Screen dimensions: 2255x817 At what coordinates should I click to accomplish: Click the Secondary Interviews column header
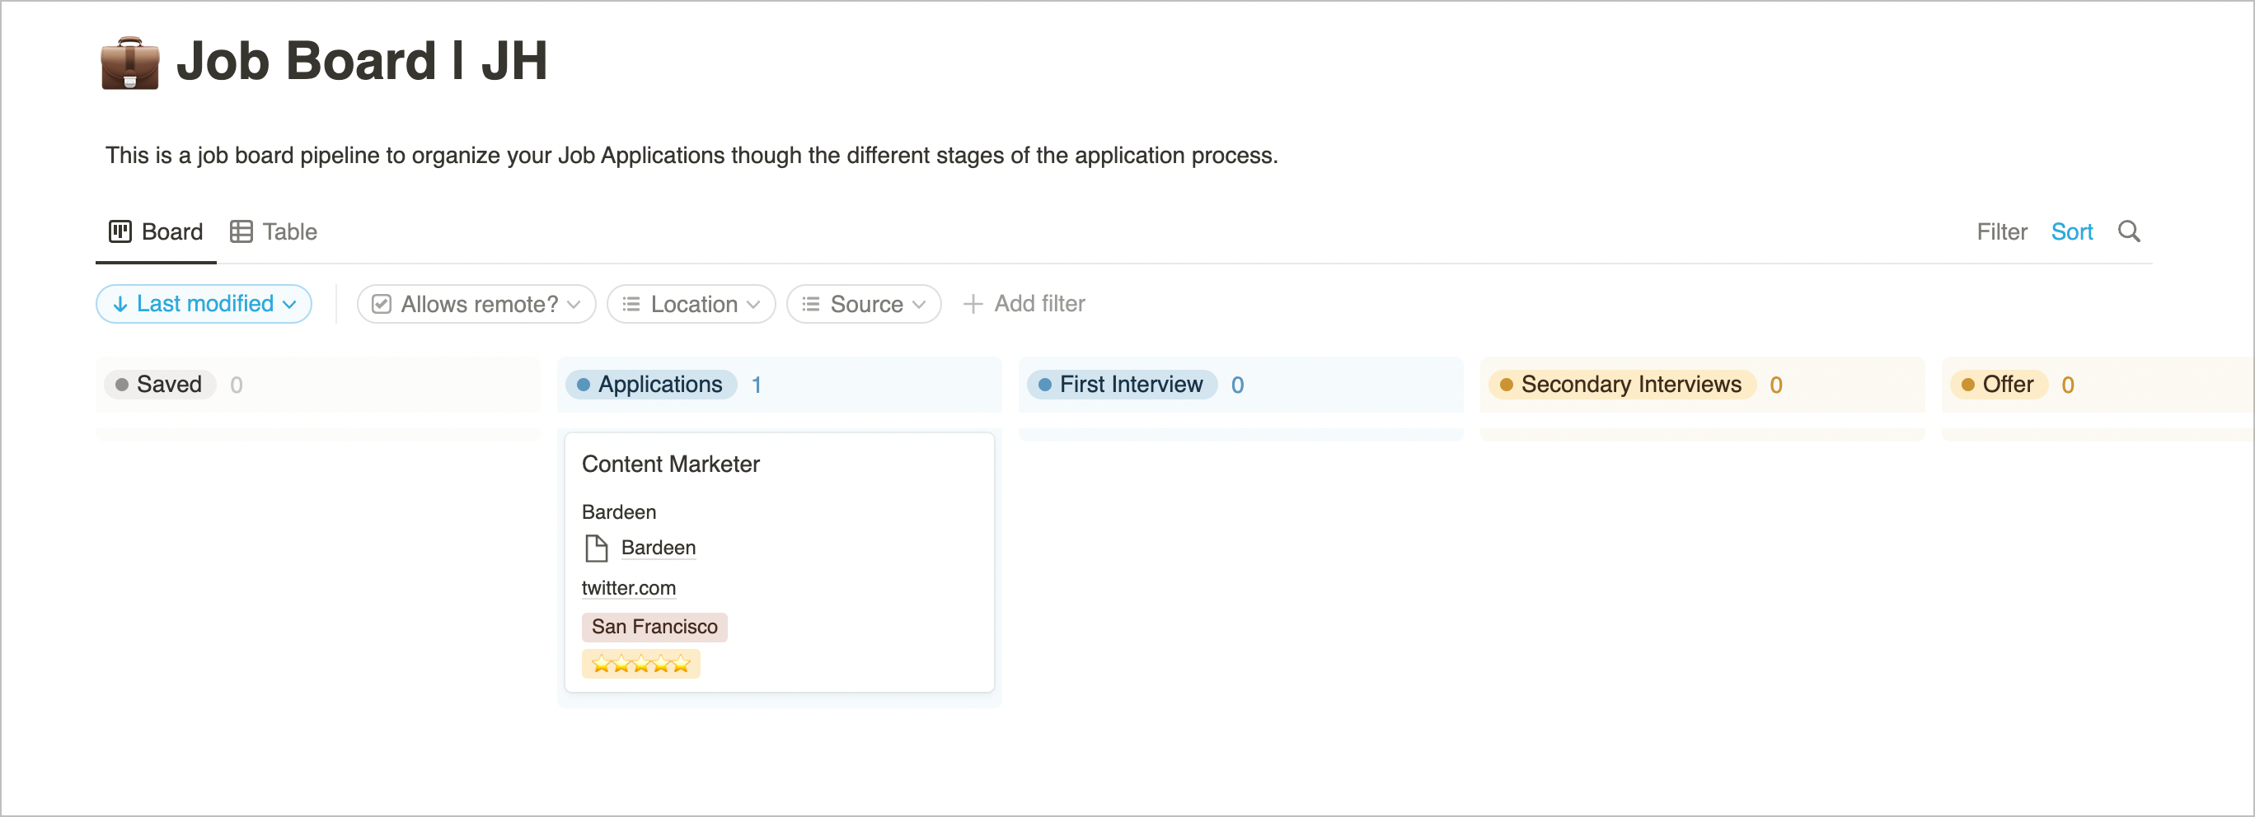click(1630, 384)
